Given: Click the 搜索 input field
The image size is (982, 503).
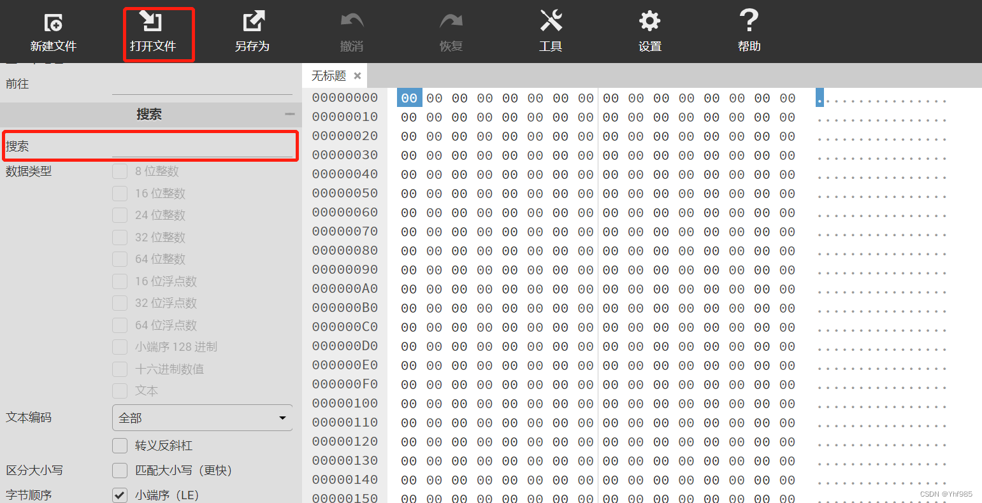Looking at the screenshot, I should click(202, 146).
